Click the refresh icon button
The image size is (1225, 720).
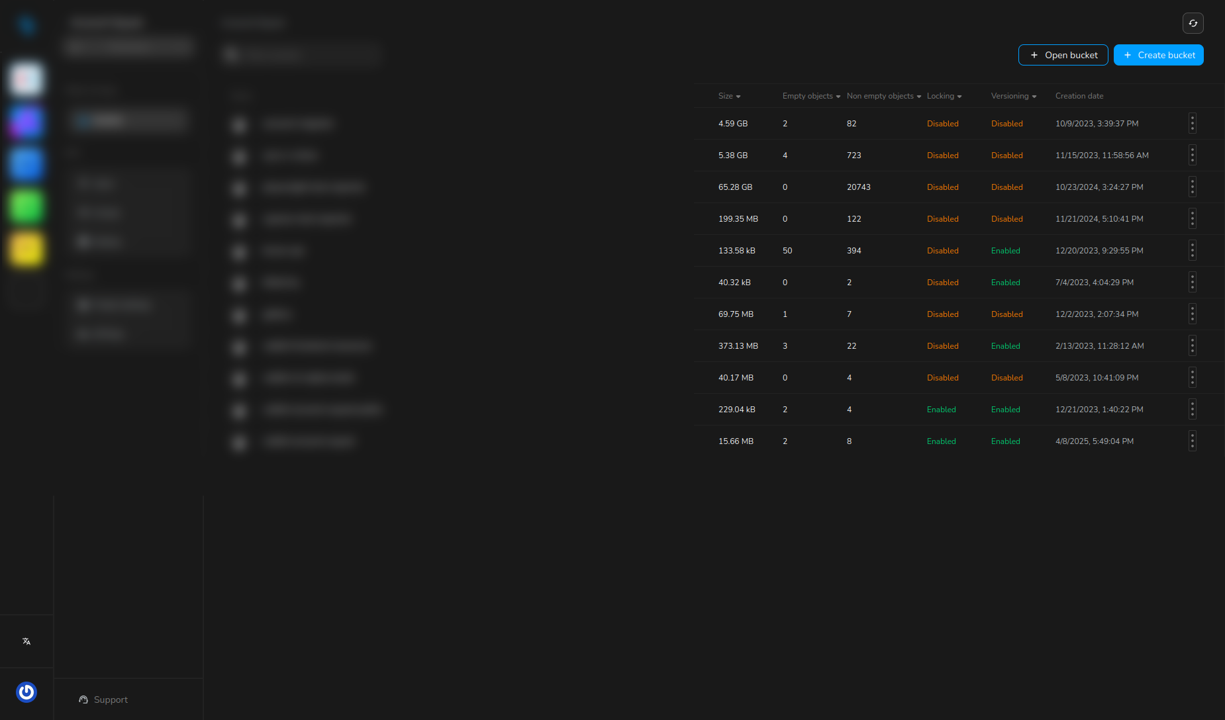click(x=1193, y=23)
